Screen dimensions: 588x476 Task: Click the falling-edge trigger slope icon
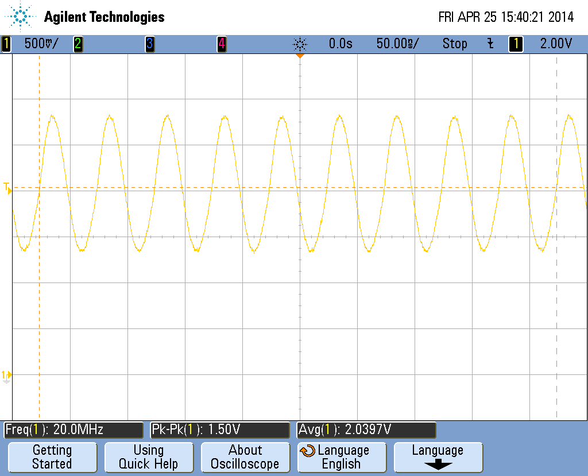[490, 44]
